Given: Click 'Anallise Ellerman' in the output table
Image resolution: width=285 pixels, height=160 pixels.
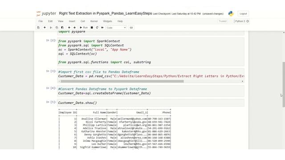Looking at the screenshot, I should [x=94, y=119].
